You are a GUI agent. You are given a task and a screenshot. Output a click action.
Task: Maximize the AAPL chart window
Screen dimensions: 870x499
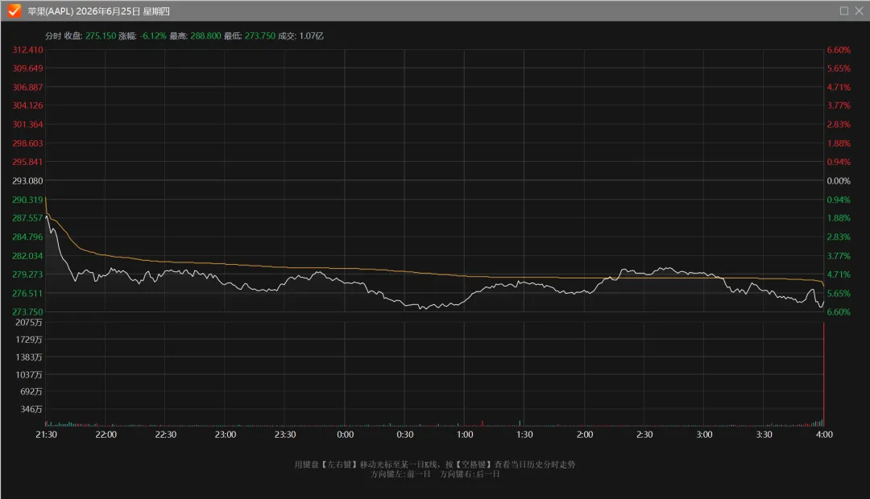click(844, 10)
